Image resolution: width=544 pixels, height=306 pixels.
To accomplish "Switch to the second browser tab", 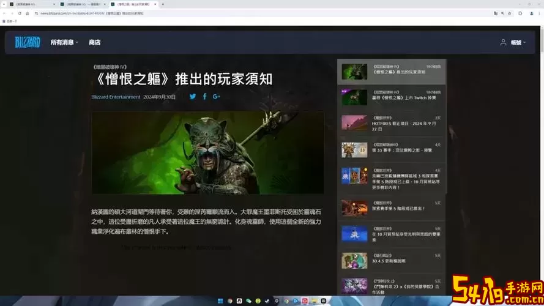I will [x=83, y=4].
